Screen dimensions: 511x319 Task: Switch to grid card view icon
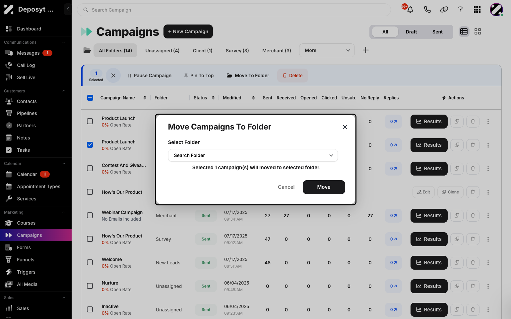478,31
